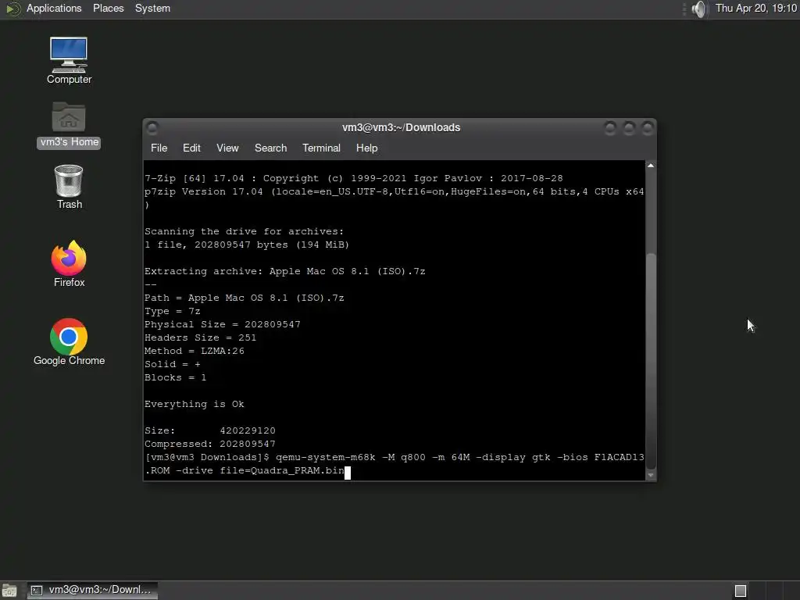The height and width of the screenshot is (600, 800).
Task: Click the 'Solid = +' line
Action: pyautogui.click(x=173, y=364)
